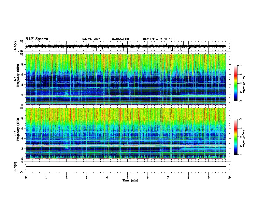
Task: Click the time axis tick label "8"
Action: pyautogui.click(x=188, y=178)
